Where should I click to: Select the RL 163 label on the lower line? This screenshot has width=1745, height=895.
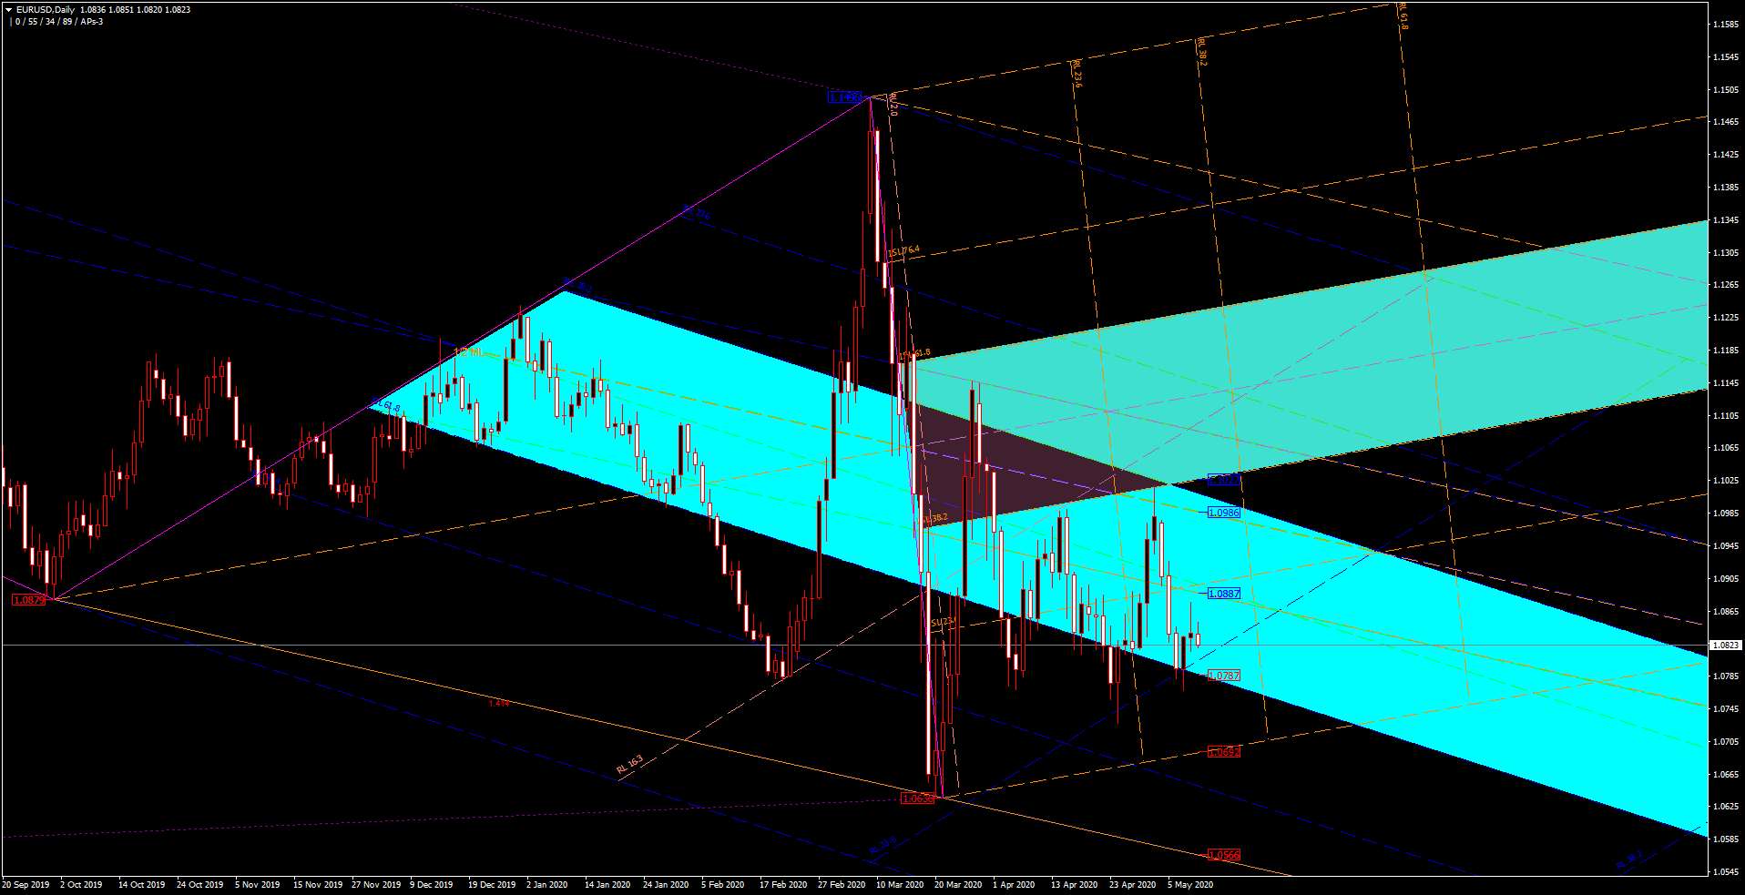[x=629, y=765]
